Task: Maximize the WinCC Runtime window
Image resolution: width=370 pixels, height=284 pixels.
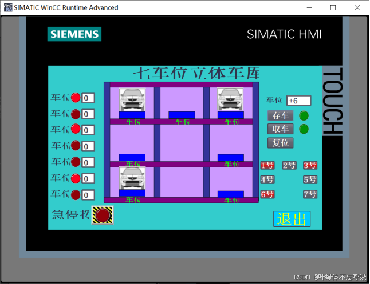Action: (x=333, y=8)
